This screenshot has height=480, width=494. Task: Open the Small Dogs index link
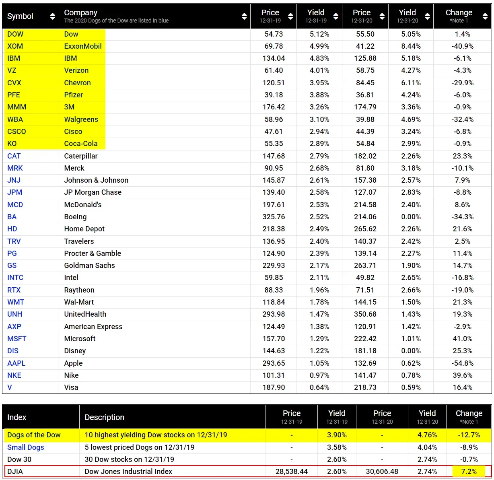click(26, 447)
